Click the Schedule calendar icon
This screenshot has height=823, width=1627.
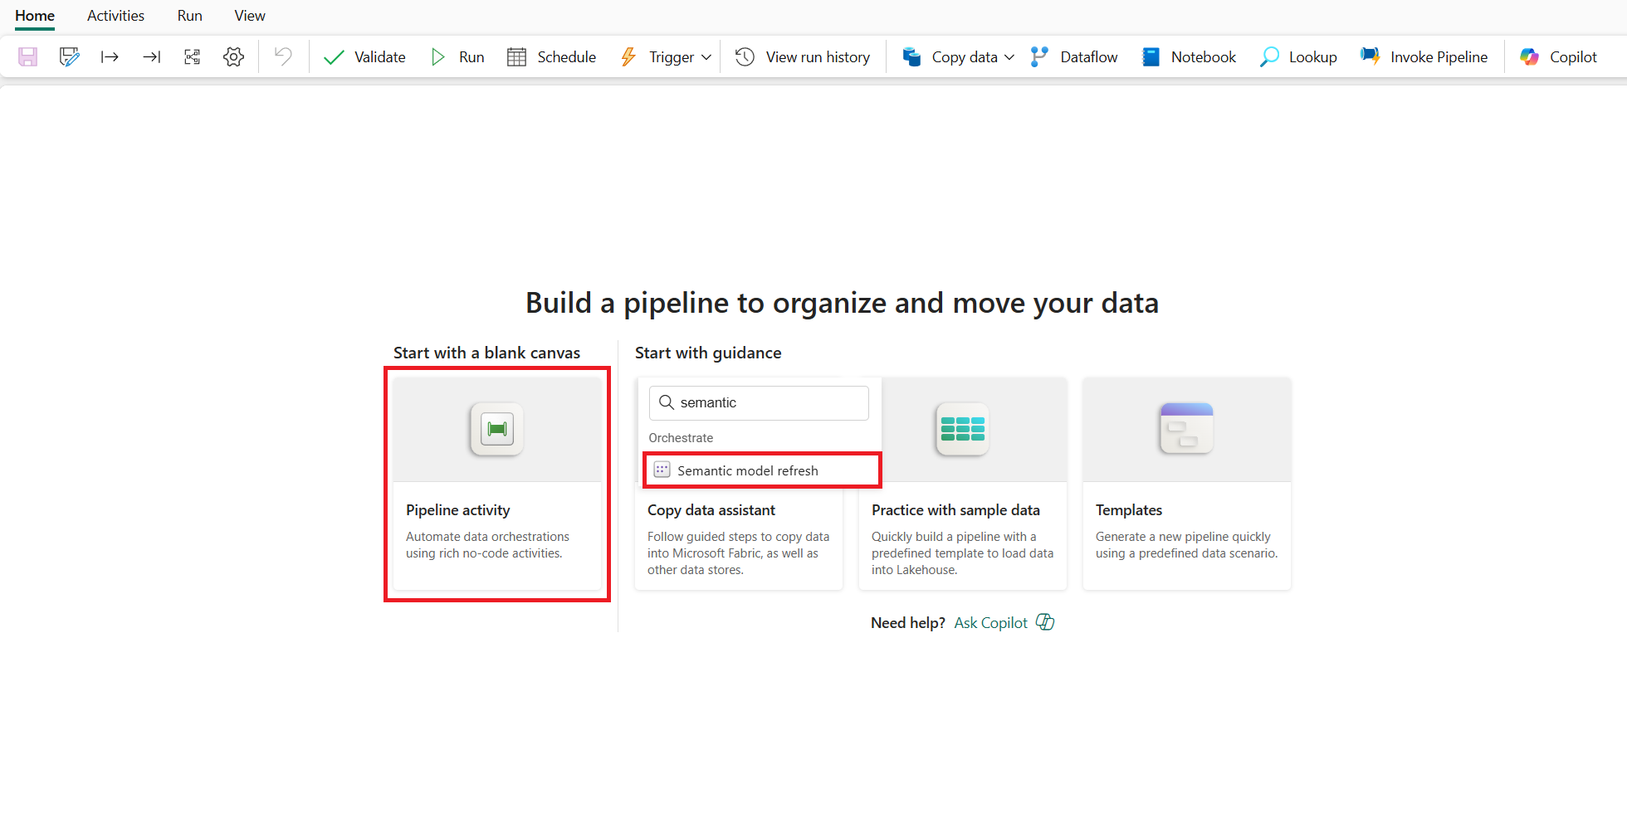[516, 56]
